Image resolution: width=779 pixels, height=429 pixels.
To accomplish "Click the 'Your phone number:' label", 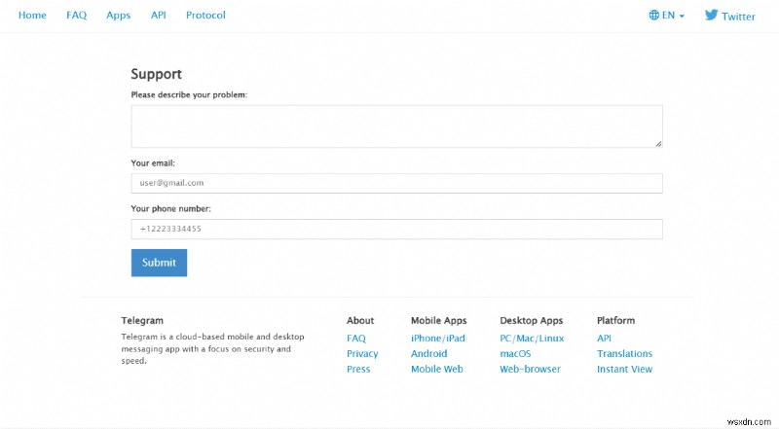I will point(171,208).
